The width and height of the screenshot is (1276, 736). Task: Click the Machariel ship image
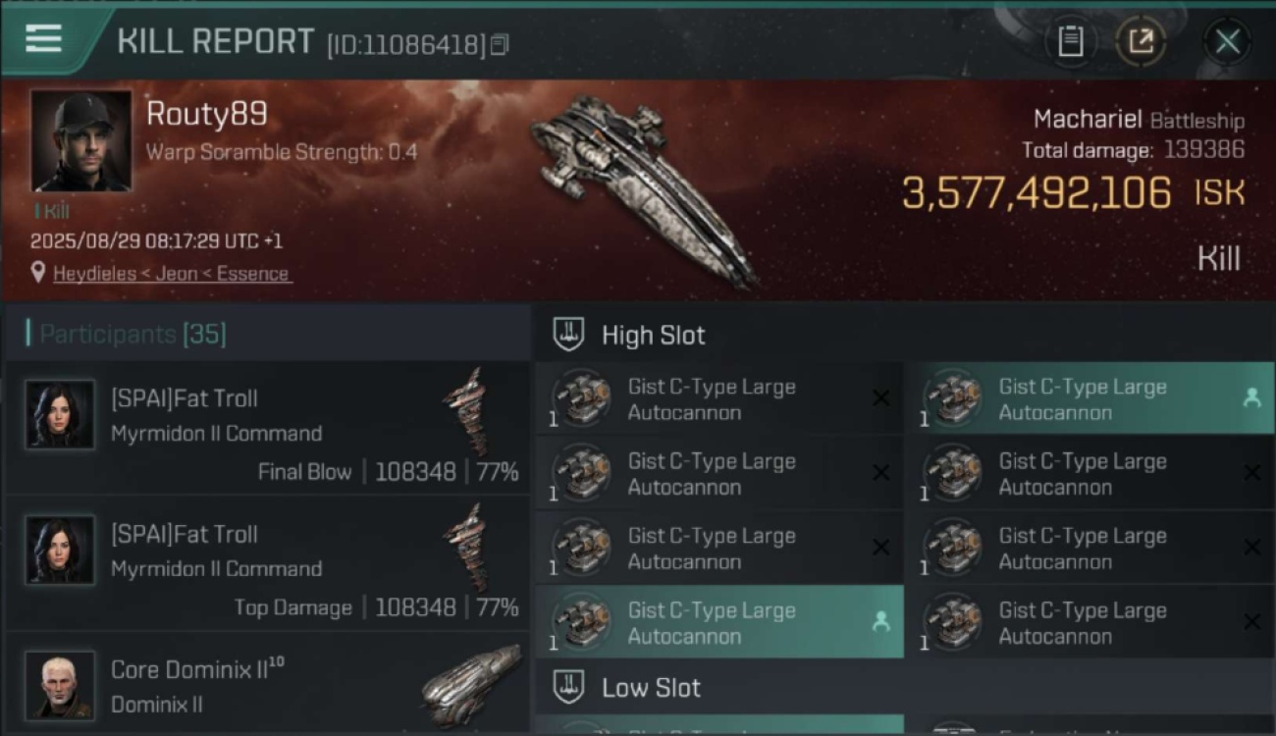click(x=643, y=188)
